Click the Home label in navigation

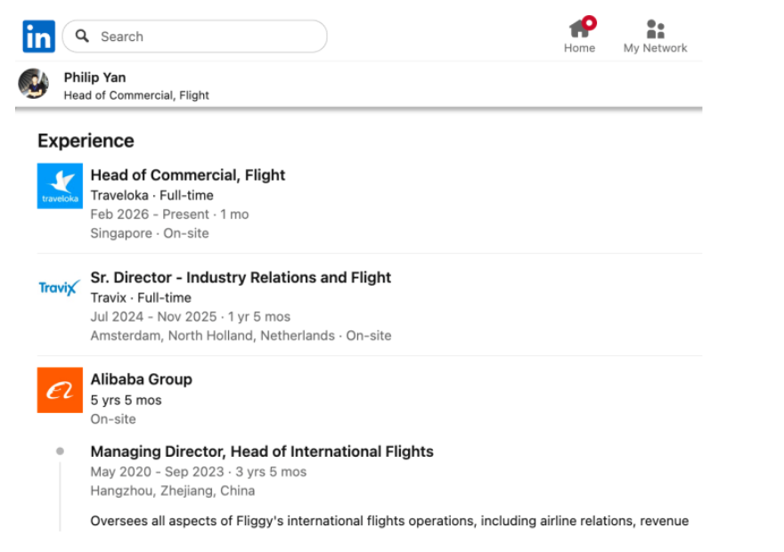[x=579, y=48]
